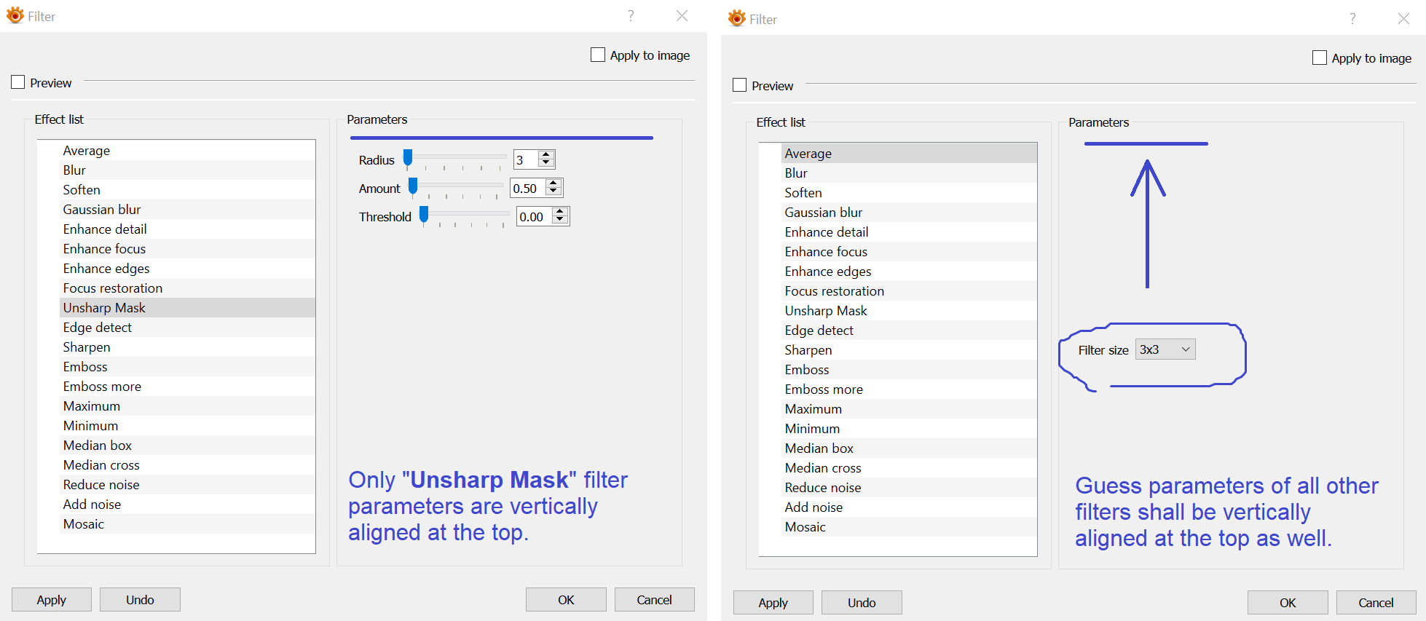The height and width of the screenshot is (621, 1426).
Task: Click the Radius value field showing 3
Action: (x=527, y=159)
